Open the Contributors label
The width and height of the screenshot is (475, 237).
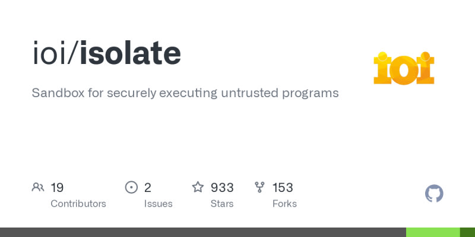pos(78,204)
